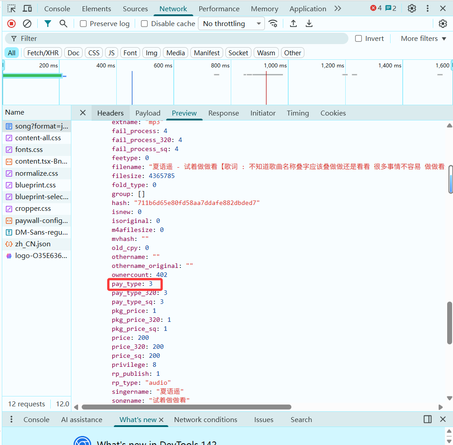Click the Name column header
The height and width of the screenshot is (445, 453).
(37, 112)
